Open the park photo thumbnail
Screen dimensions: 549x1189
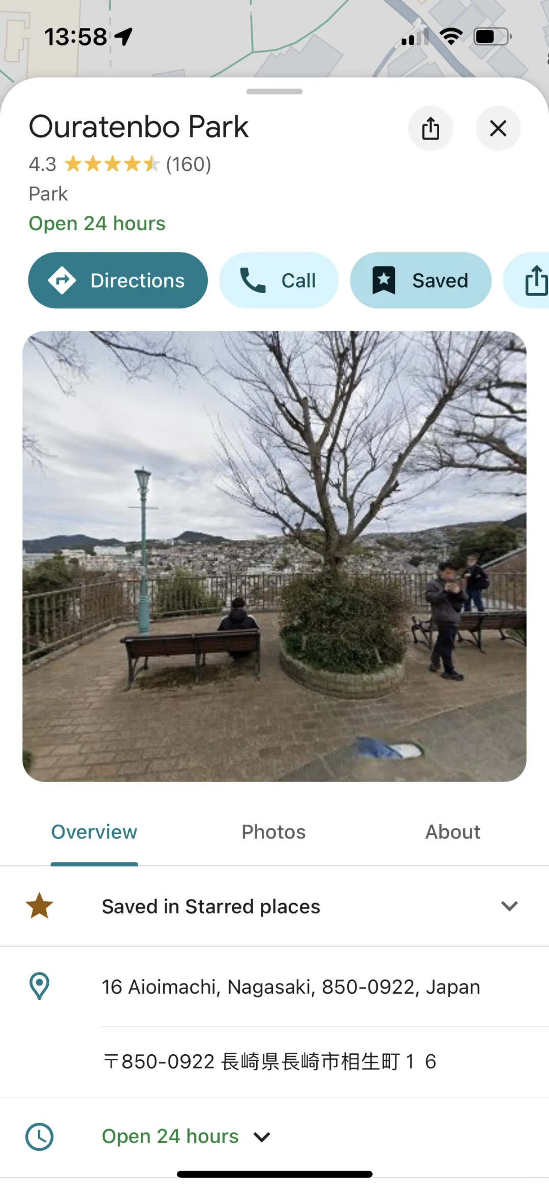tap(274, 556)
